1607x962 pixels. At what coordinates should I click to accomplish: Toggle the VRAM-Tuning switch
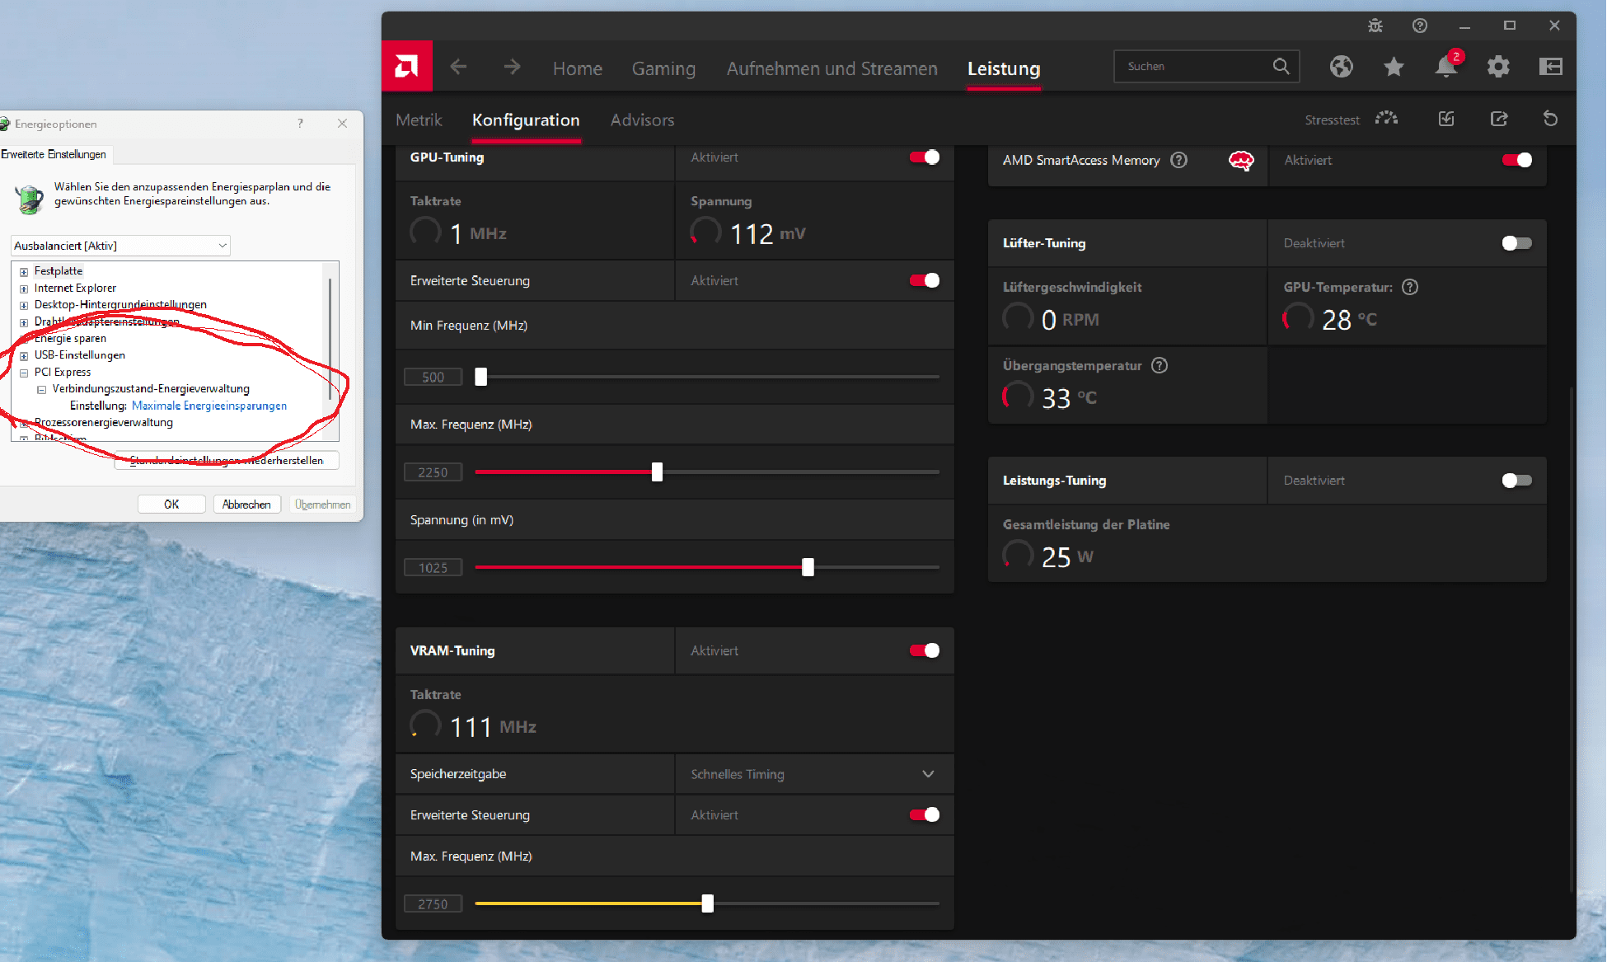pos(925,651)
